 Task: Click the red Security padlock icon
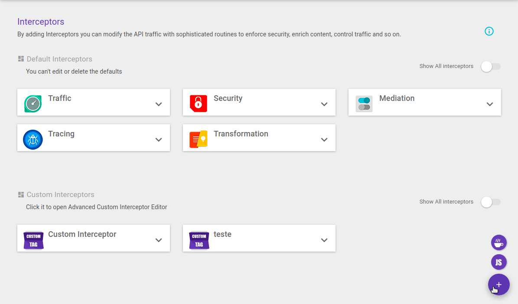click(199, 104)
